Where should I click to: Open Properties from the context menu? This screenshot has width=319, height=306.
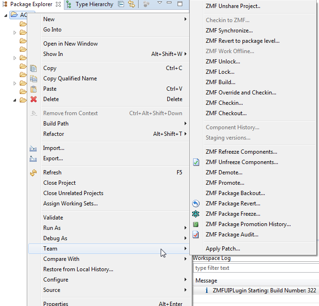coord(109,303)
